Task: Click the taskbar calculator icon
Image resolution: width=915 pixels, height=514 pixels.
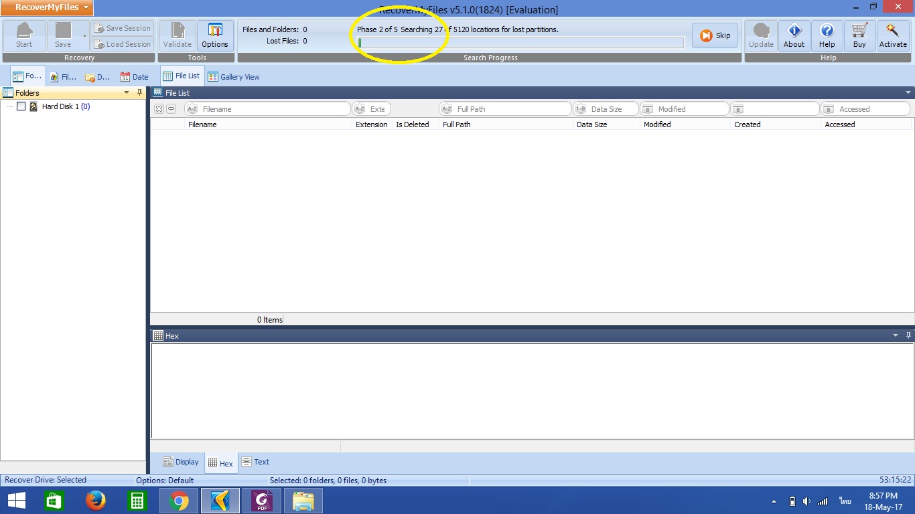Action: [x=137, y=501]
